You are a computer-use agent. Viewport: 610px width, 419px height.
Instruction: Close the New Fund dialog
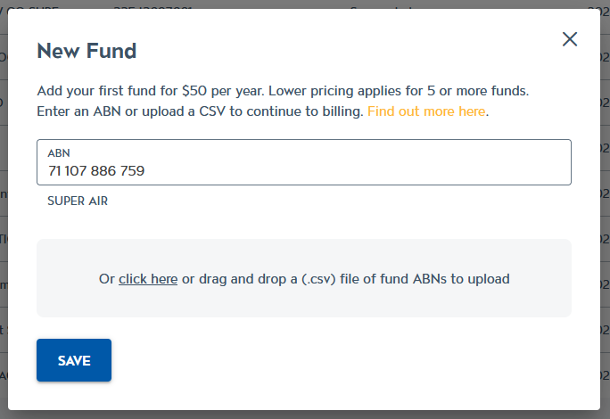(x=570, y=39)
